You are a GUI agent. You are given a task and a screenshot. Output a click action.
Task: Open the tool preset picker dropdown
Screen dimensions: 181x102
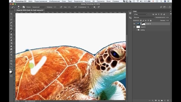[x=14, y=7]
